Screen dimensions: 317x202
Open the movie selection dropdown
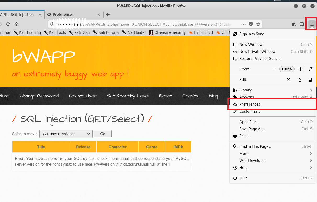click(66, 134)
